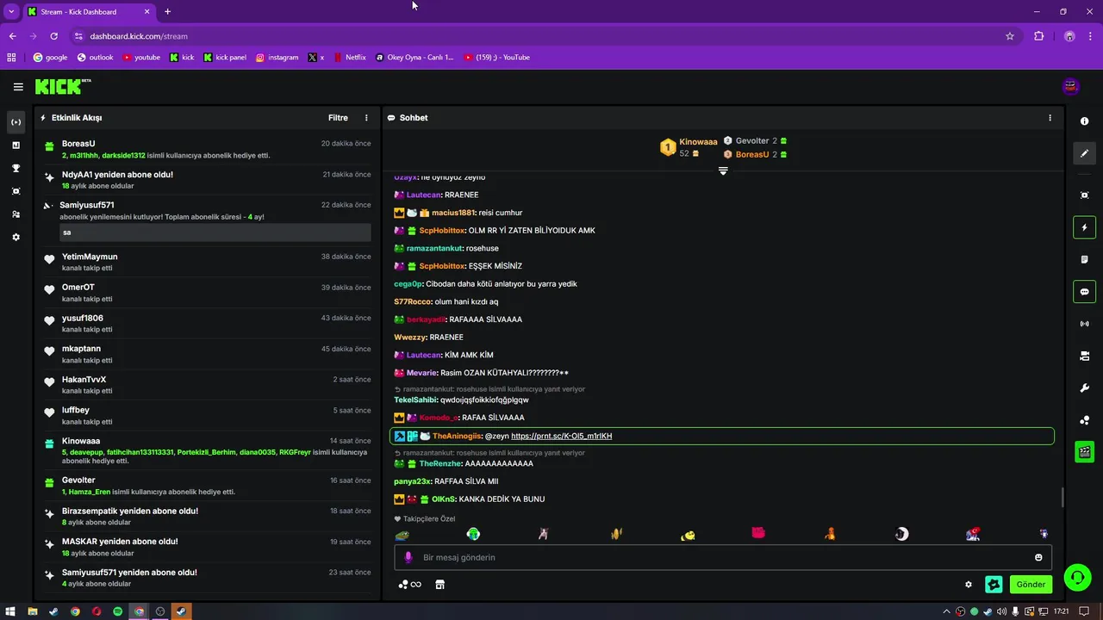Open the profile avatar at top right
Image resolution: width=1103 pixels, height=620 pixels.
point(1071,86)
